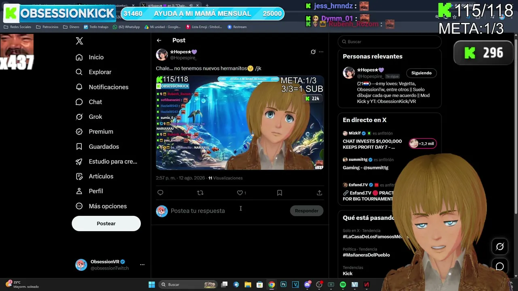Click the X logo in the sidebar
The image size is (518, 291).
pyautogui.click(x=79, y=41)
